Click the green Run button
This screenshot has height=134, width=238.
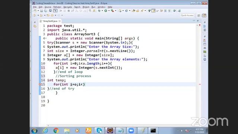(106, 11)
